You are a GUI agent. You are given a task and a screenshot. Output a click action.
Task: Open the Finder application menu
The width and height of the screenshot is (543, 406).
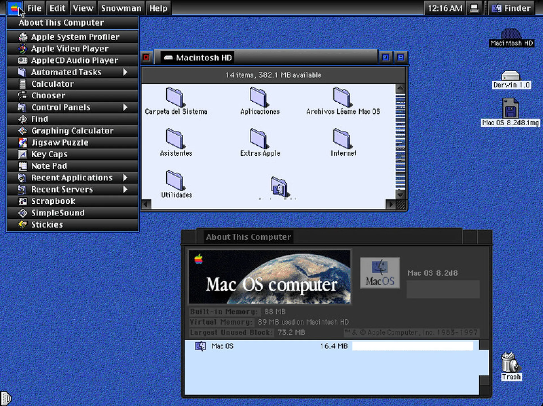click(x=511, y=8)
